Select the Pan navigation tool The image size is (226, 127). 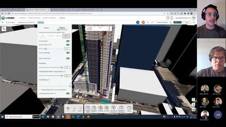click(74, 109)
